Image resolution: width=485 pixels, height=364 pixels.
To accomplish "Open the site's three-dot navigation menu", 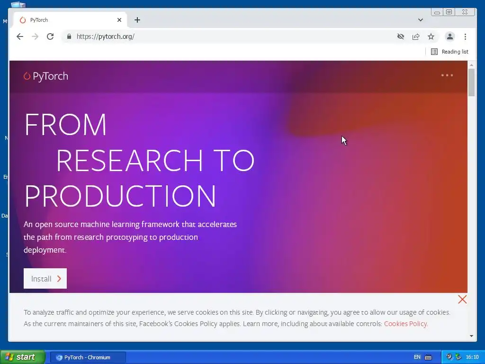I will (447, 75).
